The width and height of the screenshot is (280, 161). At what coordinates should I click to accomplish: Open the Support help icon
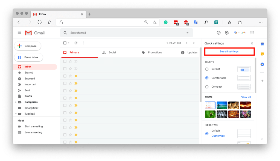tap(218, 33)
